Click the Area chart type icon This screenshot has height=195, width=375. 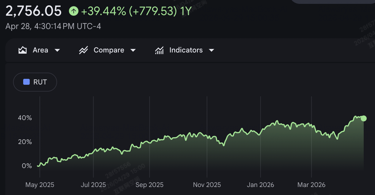click(23, 50)
